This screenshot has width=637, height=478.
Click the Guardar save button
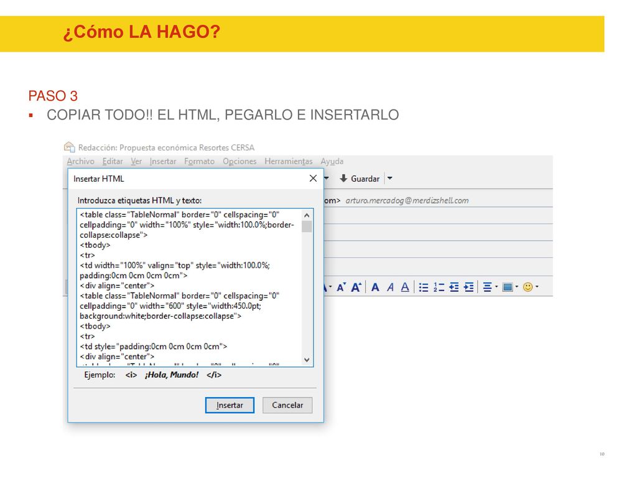[360, 179]
